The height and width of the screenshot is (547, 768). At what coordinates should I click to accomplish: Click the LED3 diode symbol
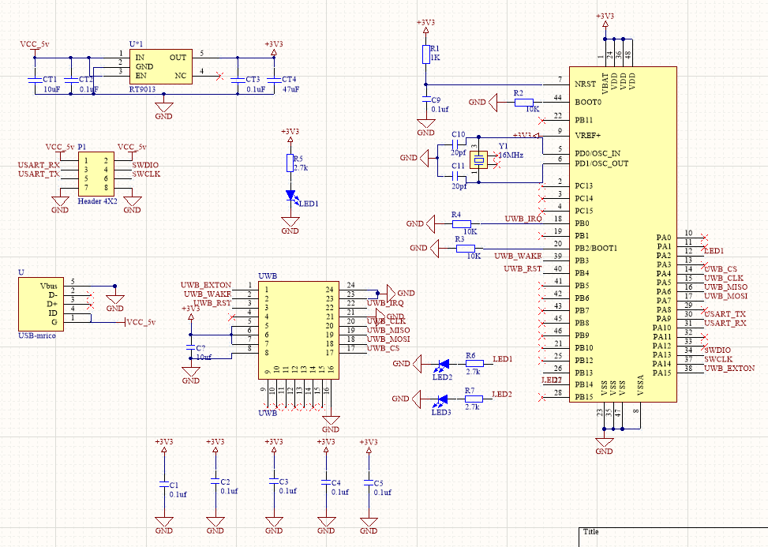442,399
